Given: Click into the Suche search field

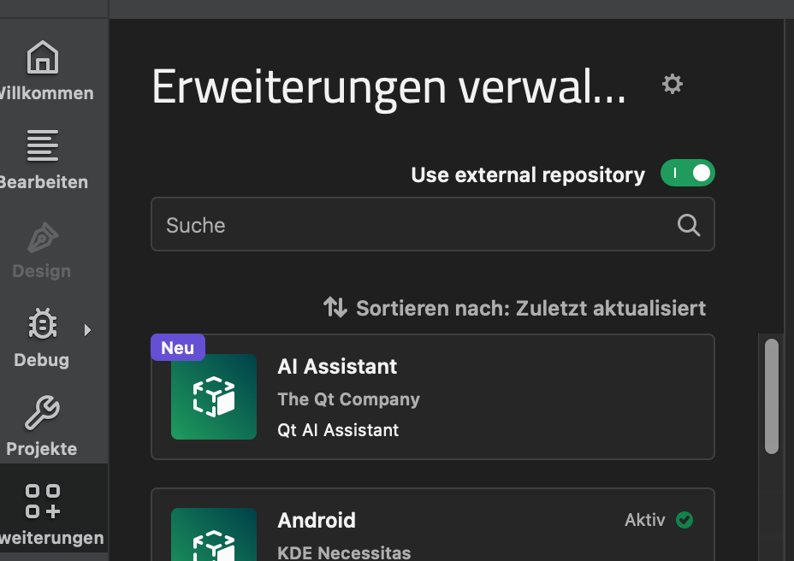Looking at the screenshot, I should (x=433, y=224).
